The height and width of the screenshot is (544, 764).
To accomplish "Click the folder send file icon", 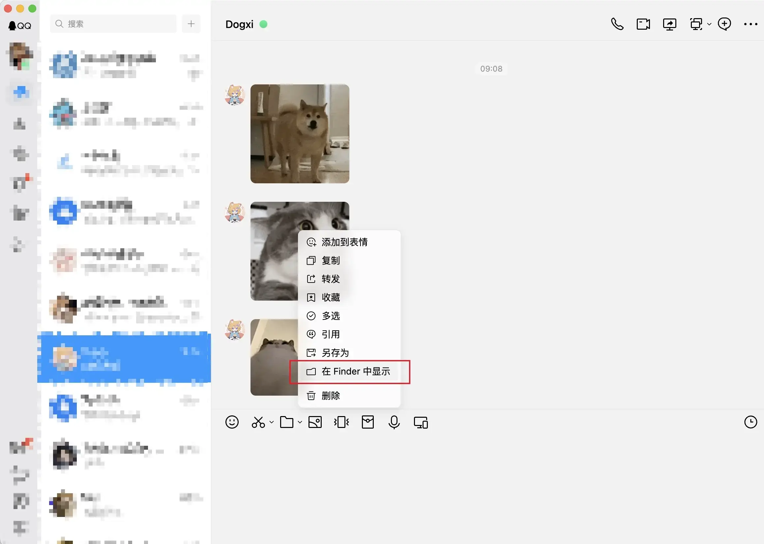I will (287, 422).
